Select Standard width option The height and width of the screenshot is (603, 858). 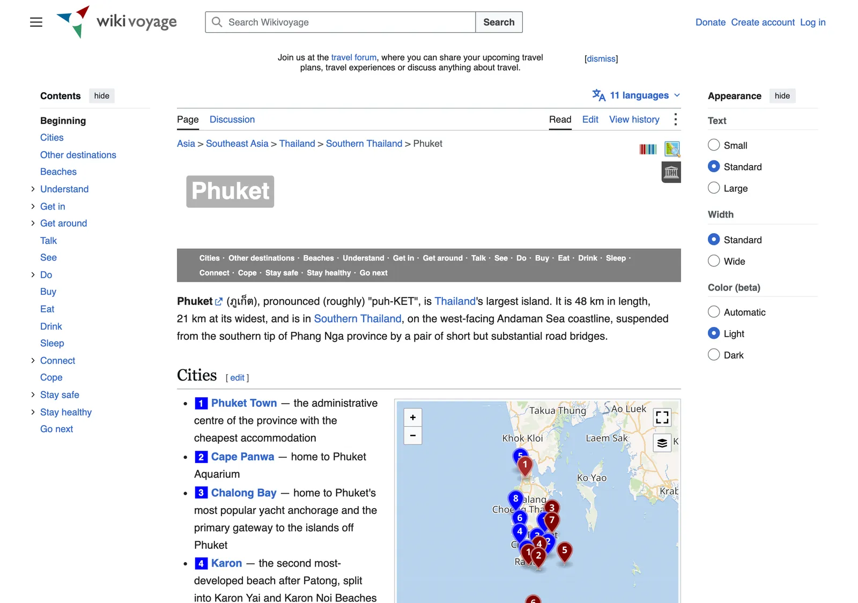click(714, 240)
